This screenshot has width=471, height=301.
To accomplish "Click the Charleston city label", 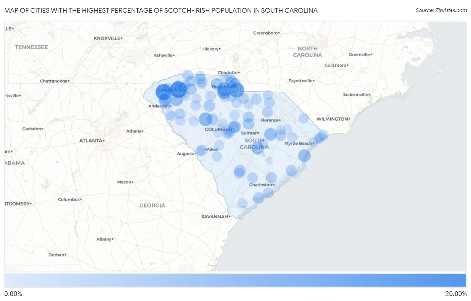I will coord(260,185).
